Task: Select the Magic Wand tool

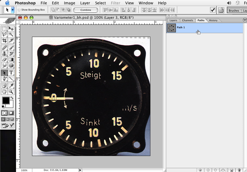Action: [11, 35]
